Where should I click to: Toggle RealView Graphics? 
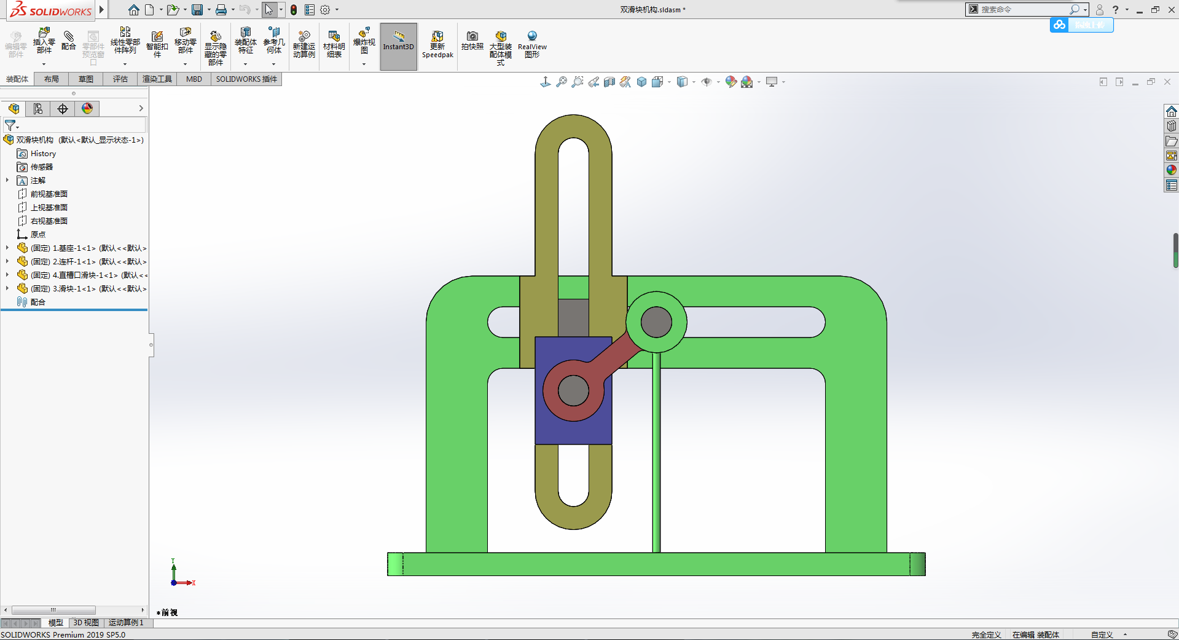point(532,44)
